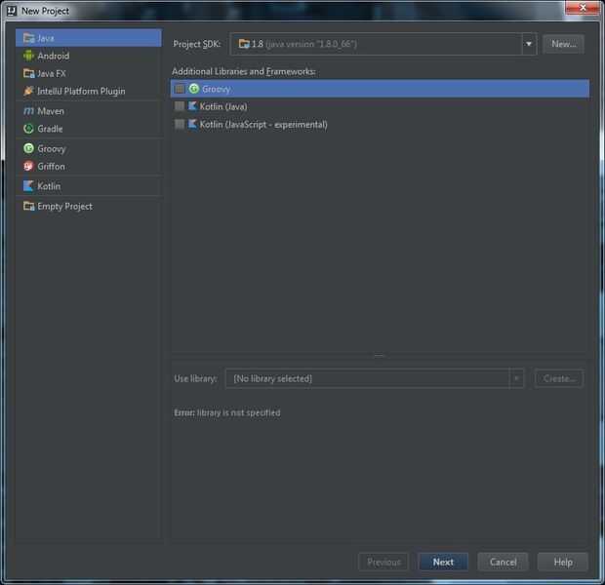This screenshot has width=605, height=585.
Task: Click the Next button
Action: 443,562
